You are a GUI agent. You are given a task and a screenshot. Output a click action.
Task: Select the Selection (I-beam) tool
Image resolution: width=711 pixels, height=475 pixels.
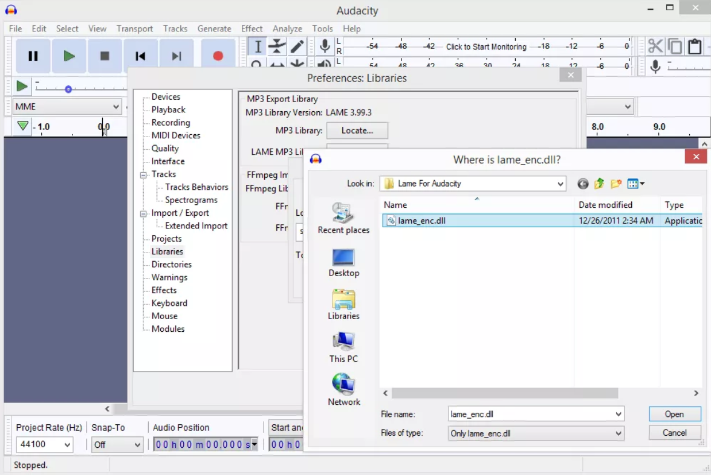258,46
